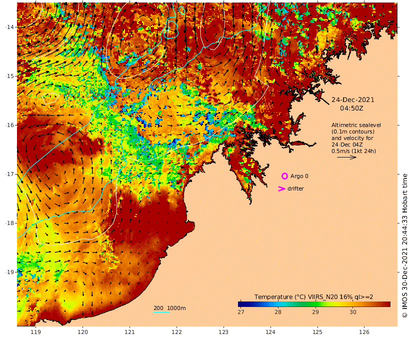
Task: Click the 'and velocity for' caption text
Action: pos(352,138)
